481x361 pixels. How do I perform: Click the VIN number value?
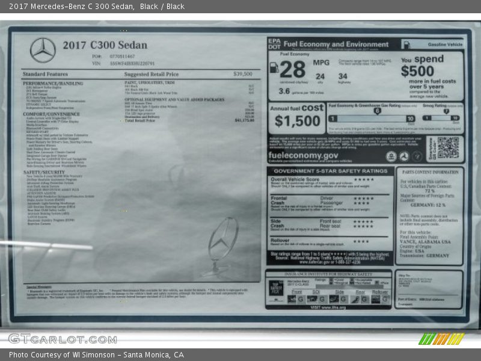(132, 64)
